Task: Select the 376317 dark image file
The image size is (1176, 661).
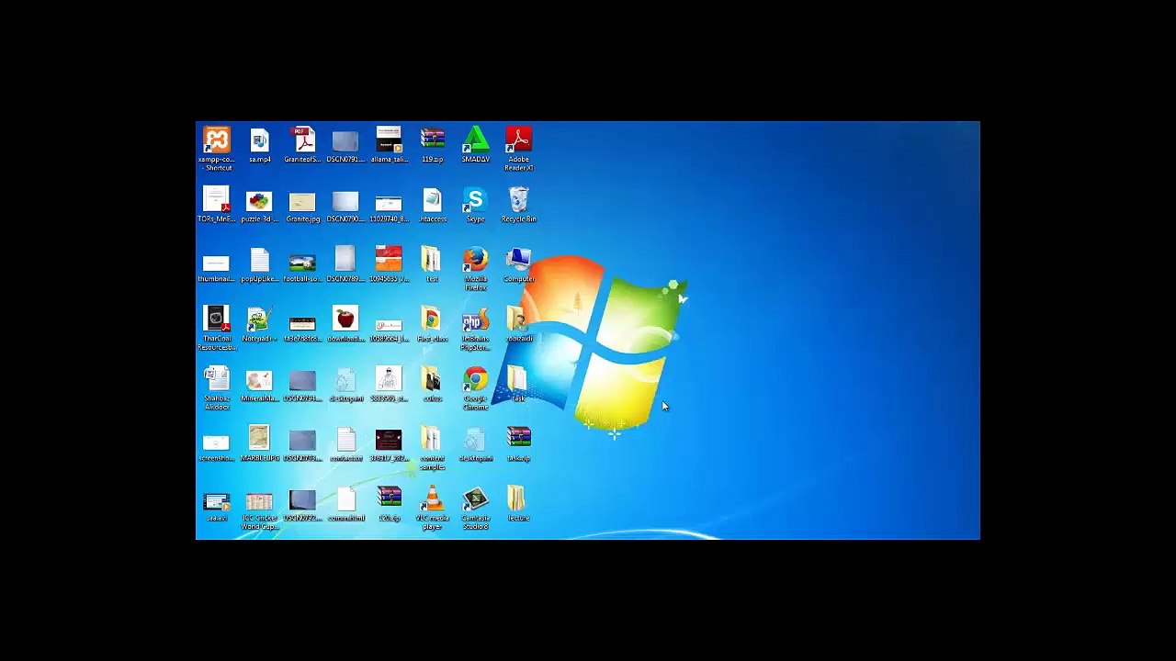Action: point(389,440)
